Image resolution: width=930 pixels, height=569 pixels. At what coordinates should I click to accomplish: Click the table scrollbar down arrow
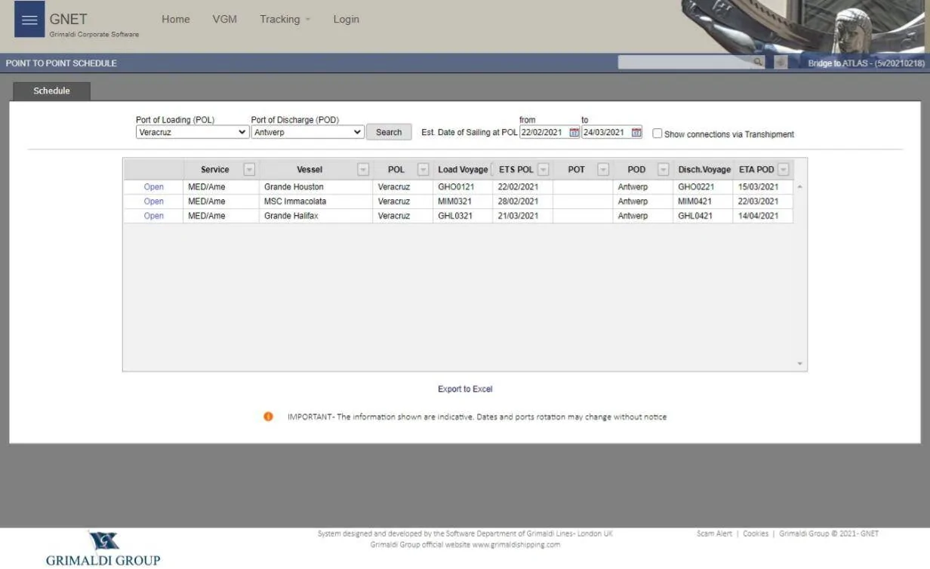pyautogui.click(x=800, y=364)
